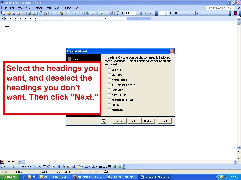
Task: Open the Draw menu dropdown
Action: [x=6, y=167]
